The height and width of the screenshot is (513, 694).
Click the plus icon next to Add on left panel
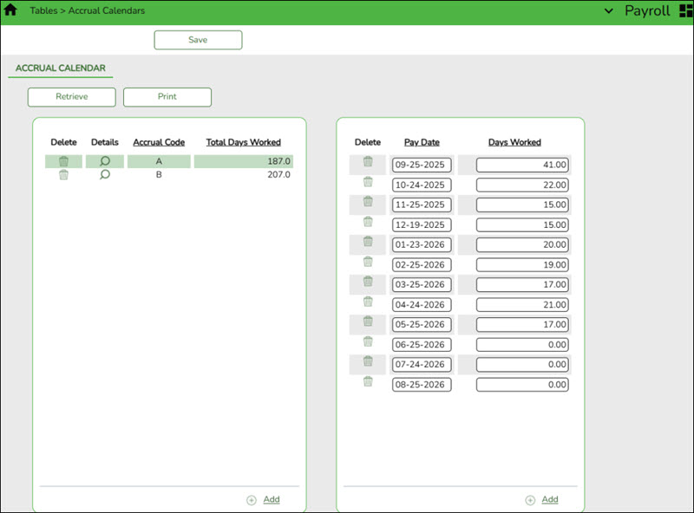pyautogui.click(x=252, y=499)
